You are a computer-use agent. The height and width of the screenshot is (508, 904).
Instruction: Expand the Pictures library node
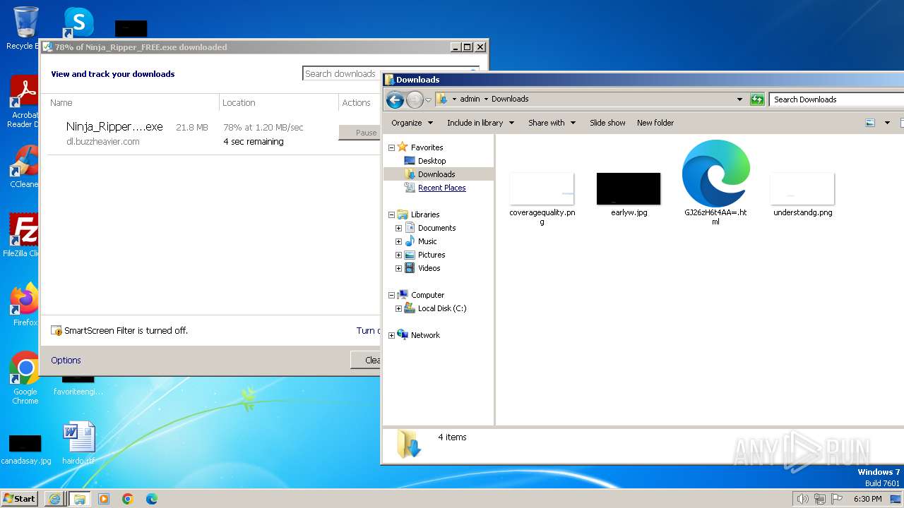pos(398,255)
